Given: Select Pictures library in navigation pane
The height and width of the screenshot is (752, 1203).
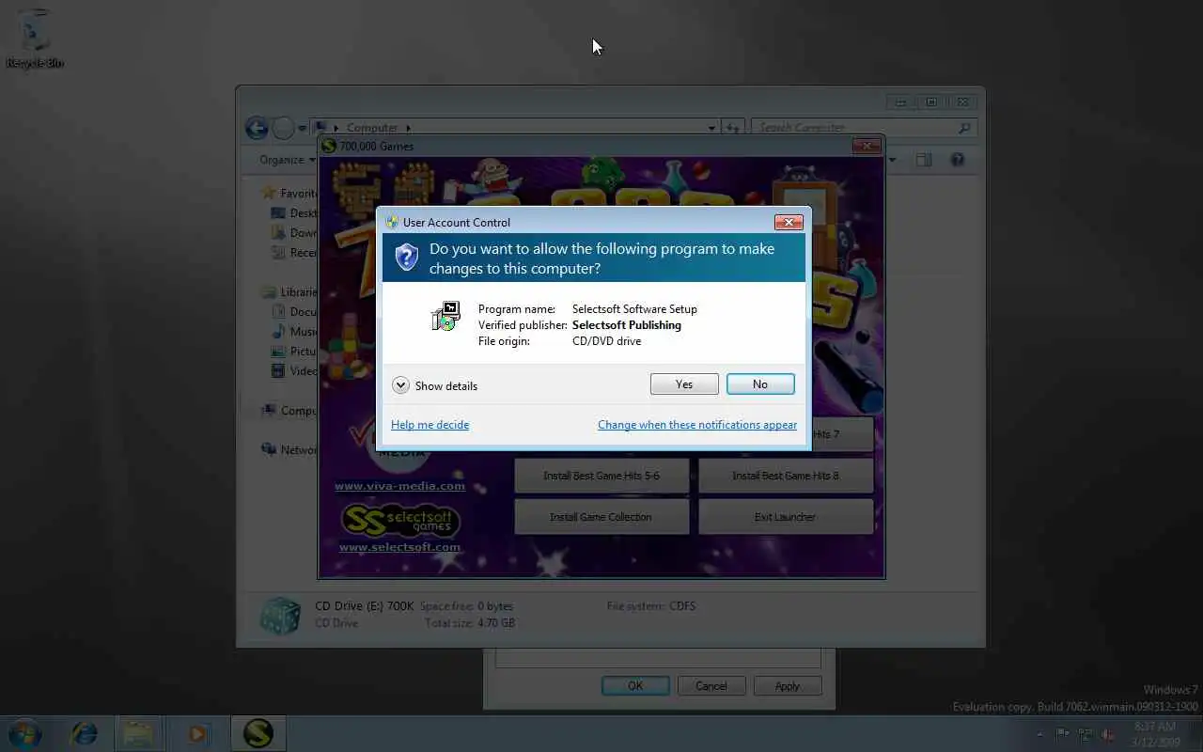Looking at the screenshot, I should [x=295, y=352].
